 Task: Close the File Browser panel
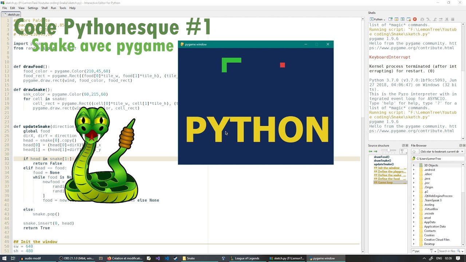pyautogui.click(x=464, y=146)
